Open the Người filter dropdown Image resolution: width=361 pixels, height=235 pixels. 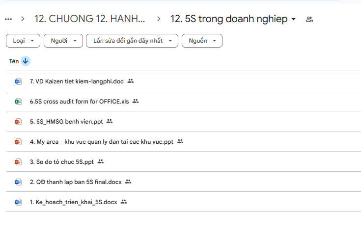pyautogui.click(x=63, y=41)
